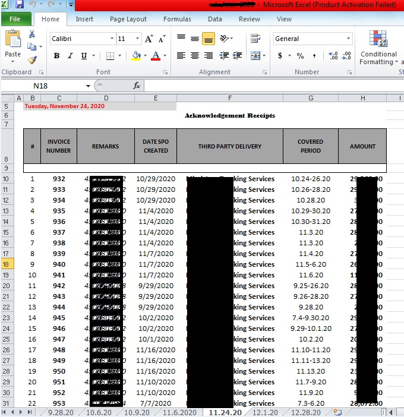404x417 pixels.
Task: Decrease decimal places
Action: tap(346, 56)
